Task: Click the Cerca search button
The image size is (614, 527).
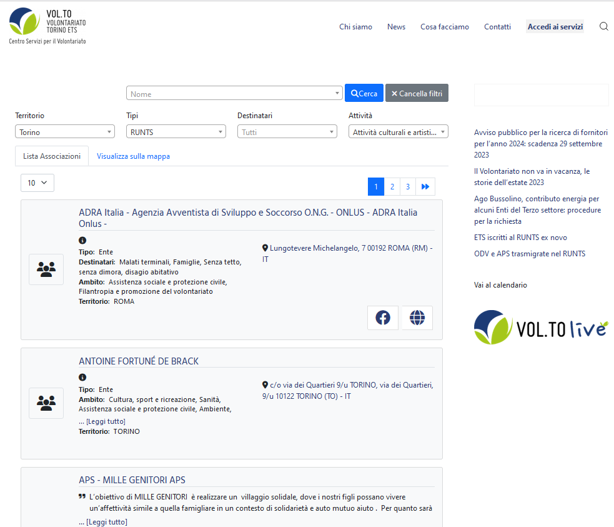Action: tap(364, 93)
